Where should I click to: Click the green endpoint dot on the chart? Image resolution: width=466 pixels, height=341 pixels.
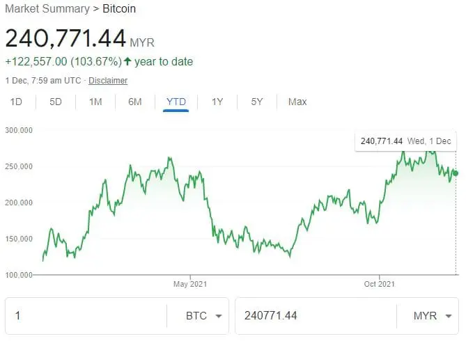456,173
